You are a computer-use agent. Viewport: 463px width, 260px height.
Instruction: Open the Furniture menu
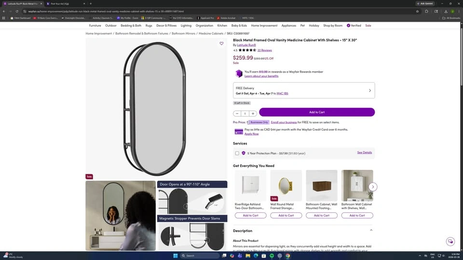[95, 26]
